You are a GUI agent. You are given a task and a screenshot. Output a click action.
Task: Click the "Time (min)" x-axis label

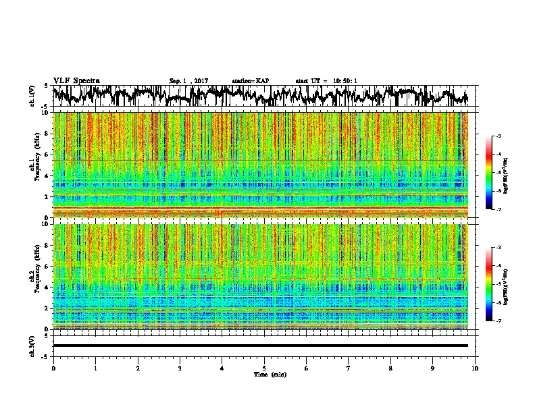[270, 375]
